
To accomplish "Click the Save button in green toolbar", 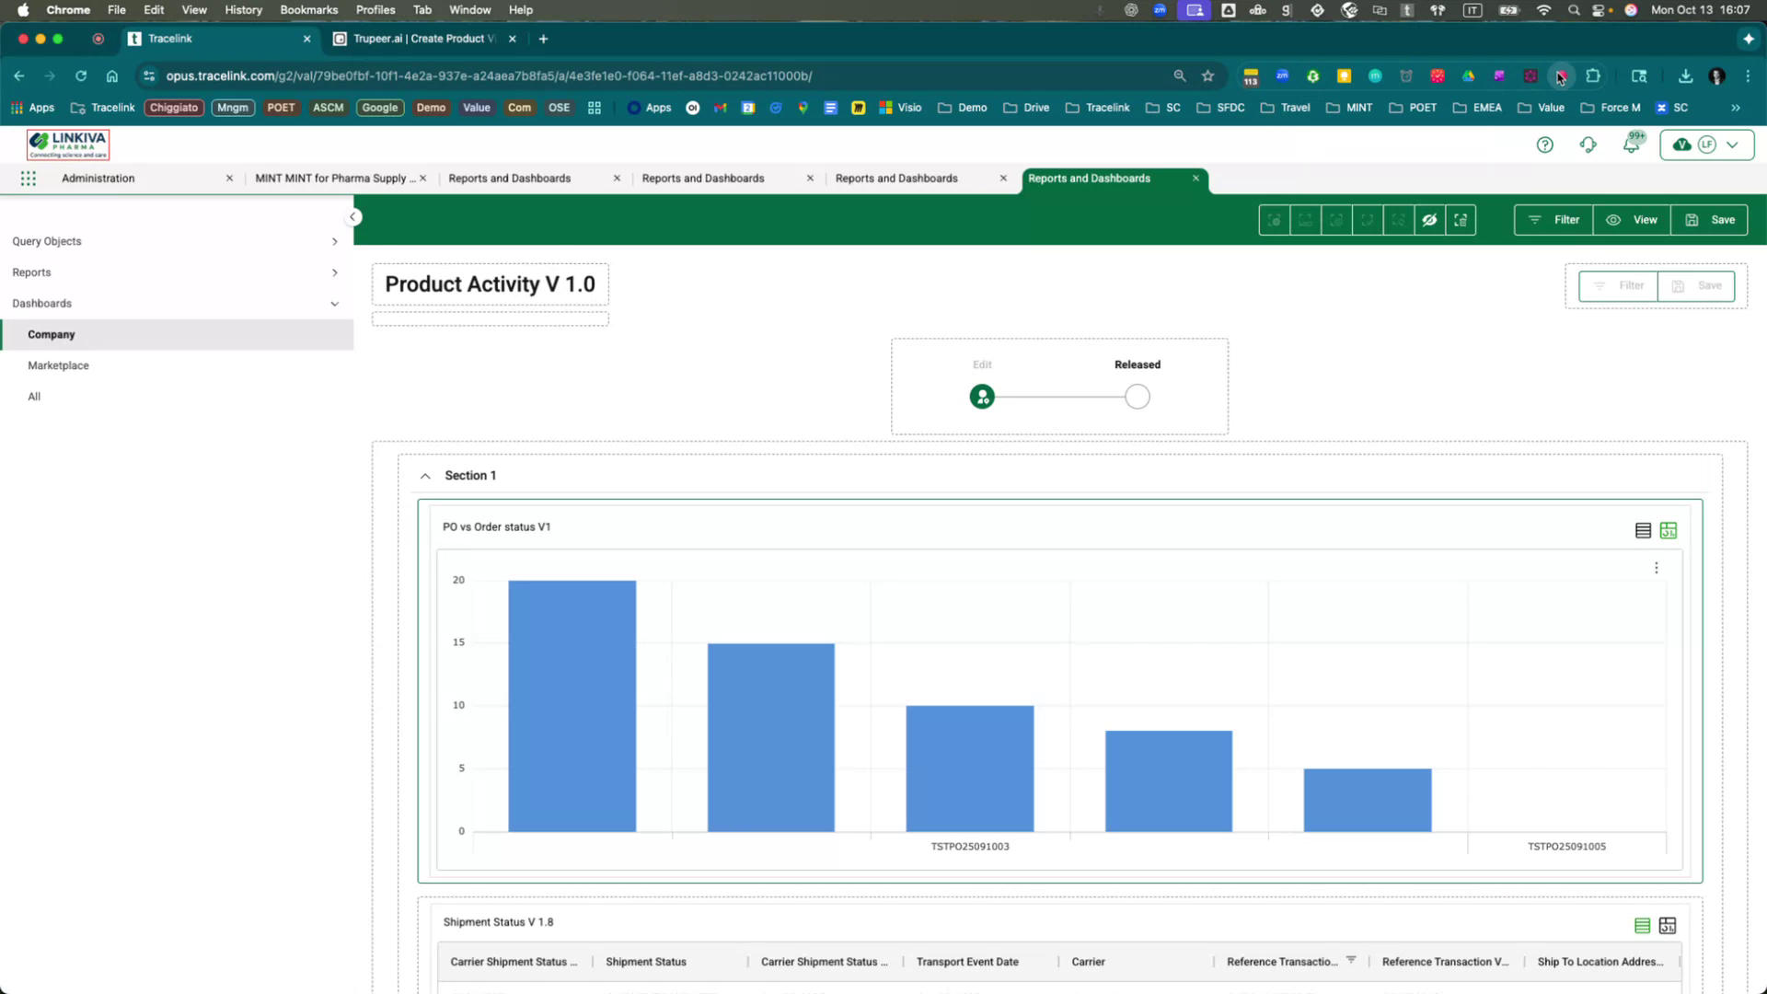I will tap(1711, 220).
